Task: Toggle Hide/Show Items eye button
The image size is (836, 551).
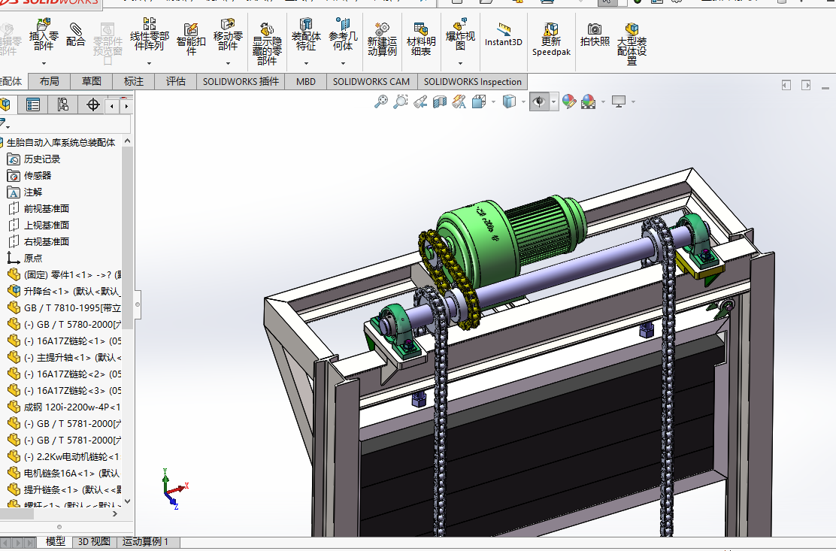Action: (538, 101)
